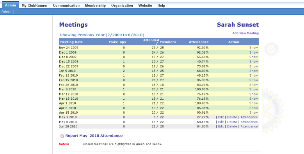
Task: Click the 27.27% attendance value
Action: (203, 117)
